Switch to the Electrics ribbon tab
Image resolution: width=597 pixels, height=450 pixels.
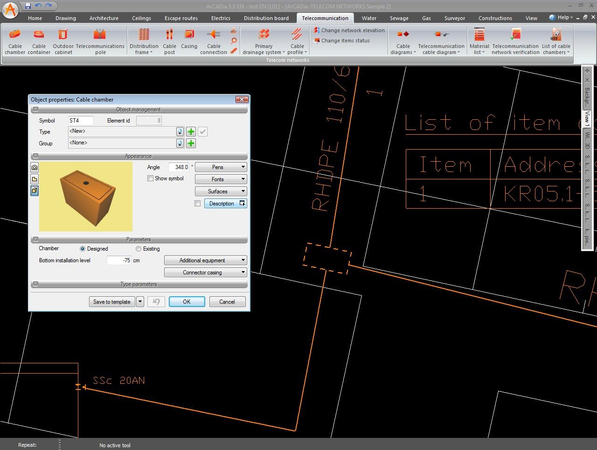point(221,18)
